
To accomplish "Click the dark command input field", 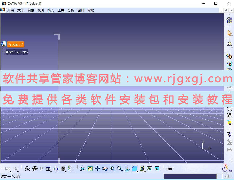I will [x=190, y=177].
